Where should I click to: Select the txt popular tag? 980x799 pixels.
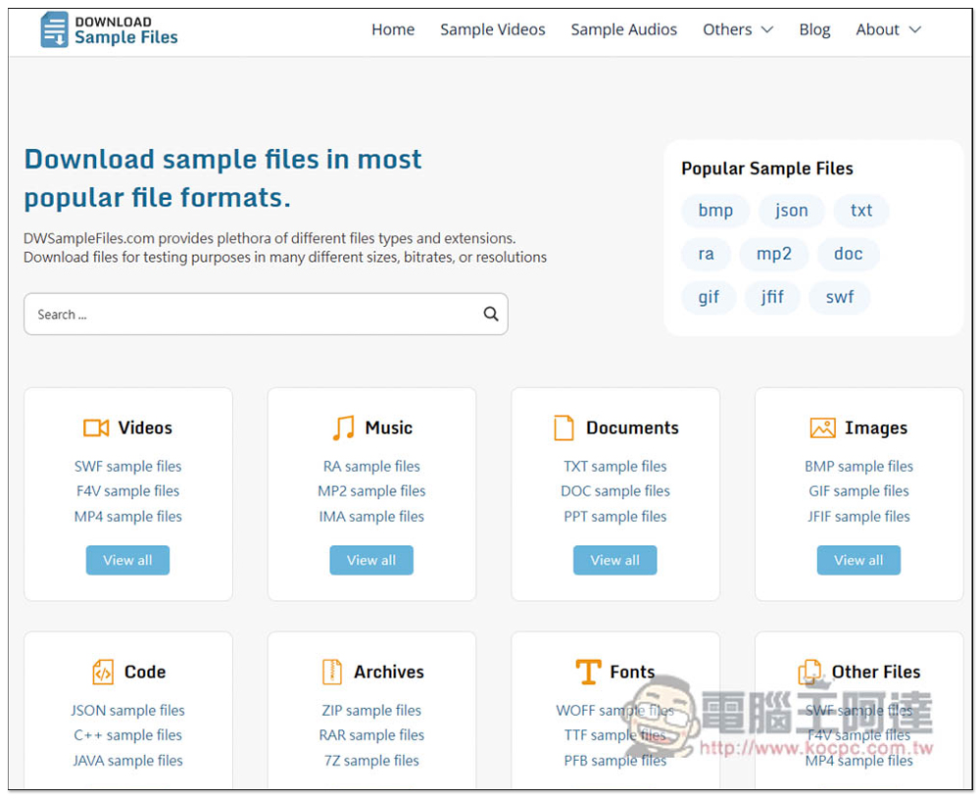pyautogui.click(x=860, y=211)
